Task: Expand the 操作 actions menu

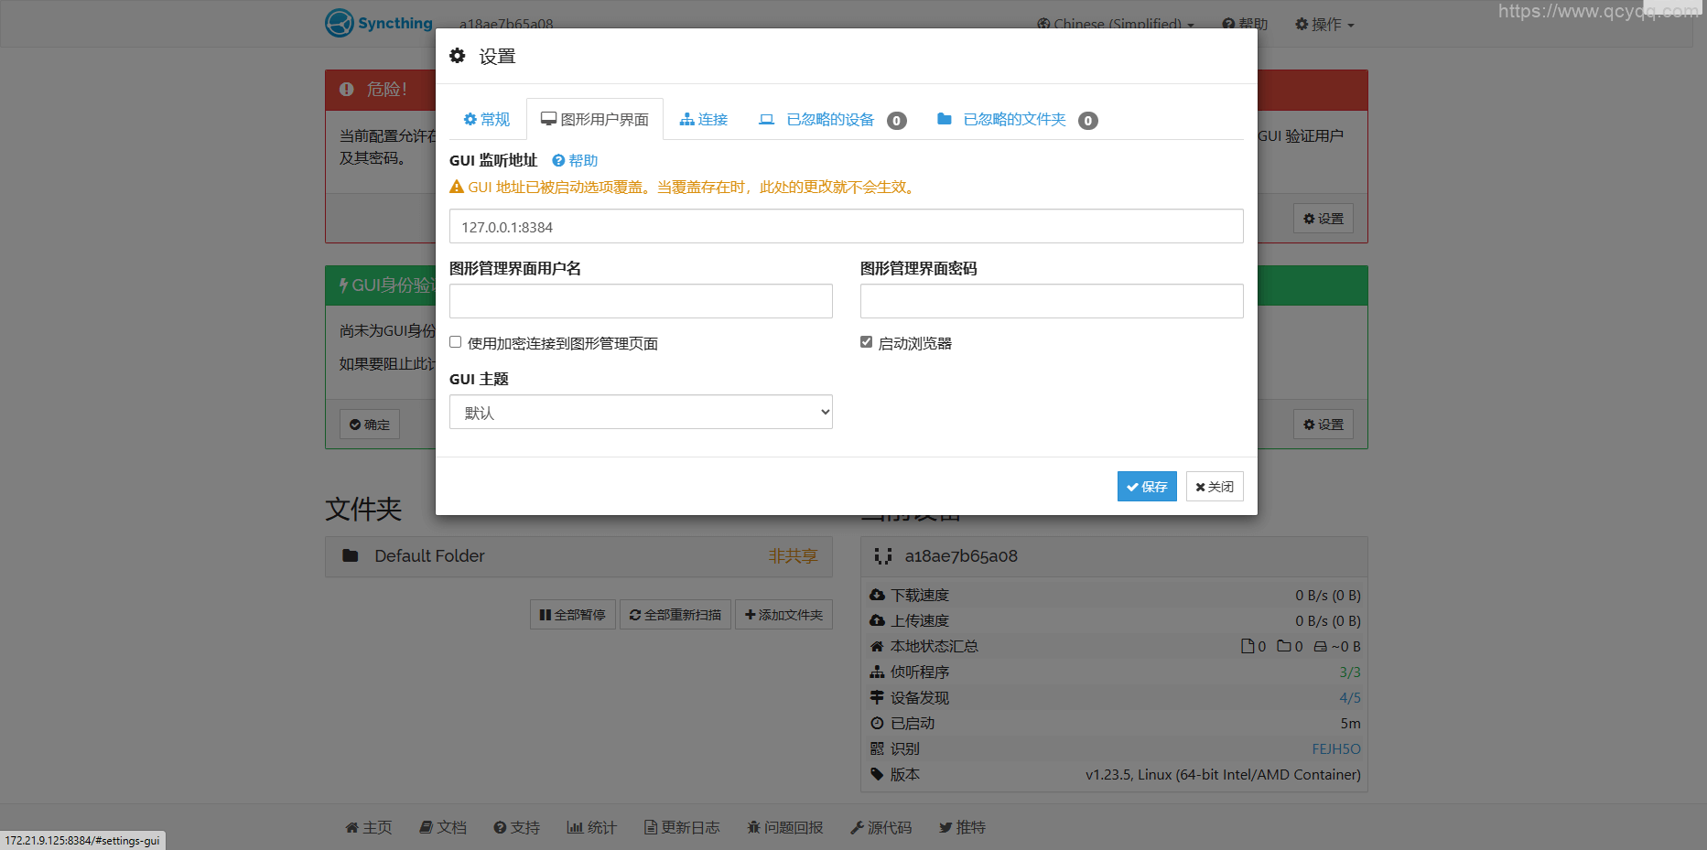Action: point(1324,24)
